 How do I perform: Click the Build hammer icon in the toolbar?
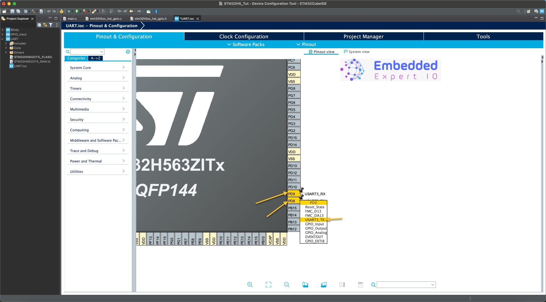pos(33,11)
